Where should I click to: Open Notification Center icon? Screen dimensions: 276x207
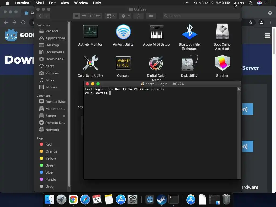[267, 3]
